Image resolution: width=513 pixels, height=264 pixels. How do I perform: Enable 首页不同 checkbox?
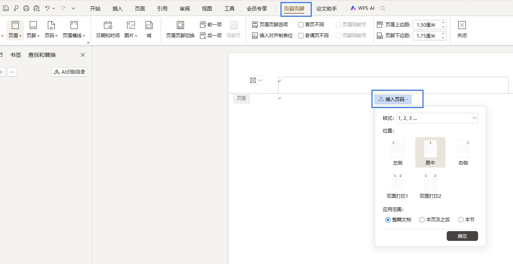(301, 25)
